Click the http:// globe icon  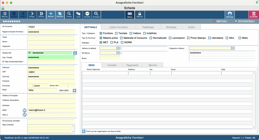coord(25,115)
